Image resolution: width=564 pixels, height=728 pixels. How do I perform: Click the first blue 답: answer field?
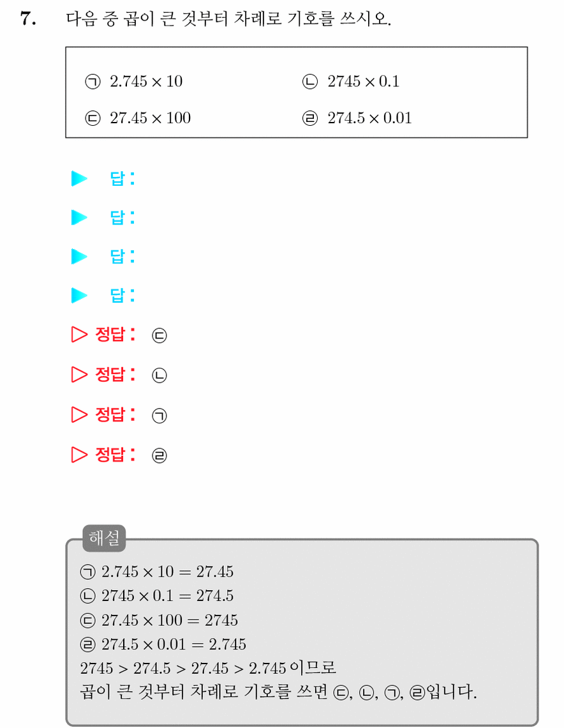tap(122, 178)
